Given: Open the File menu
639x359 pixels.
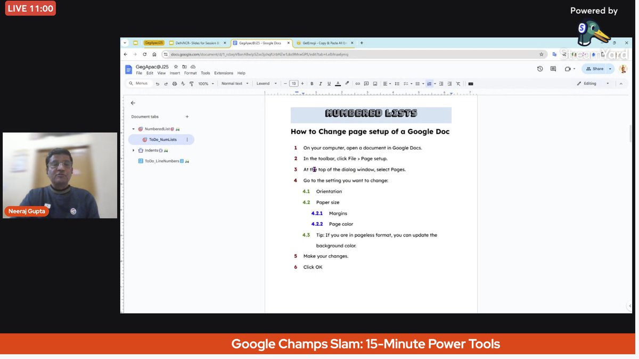Looking at the screenshot, I should click(x=139, y=73).
